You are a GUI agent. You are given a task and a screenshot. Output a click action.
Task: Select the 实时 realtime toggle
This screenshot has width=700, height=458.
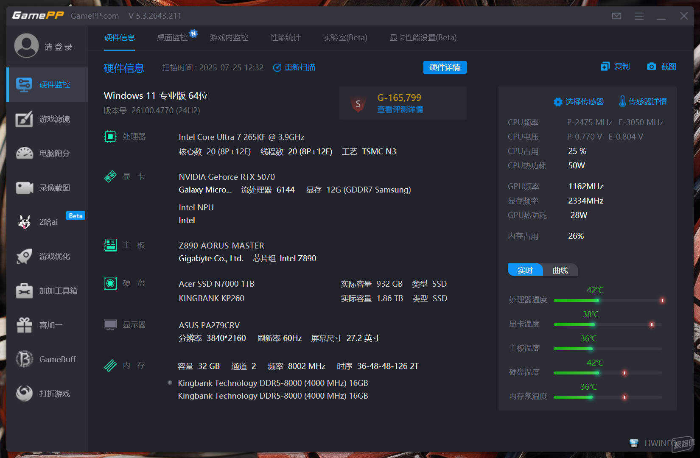tap(525, 270)
